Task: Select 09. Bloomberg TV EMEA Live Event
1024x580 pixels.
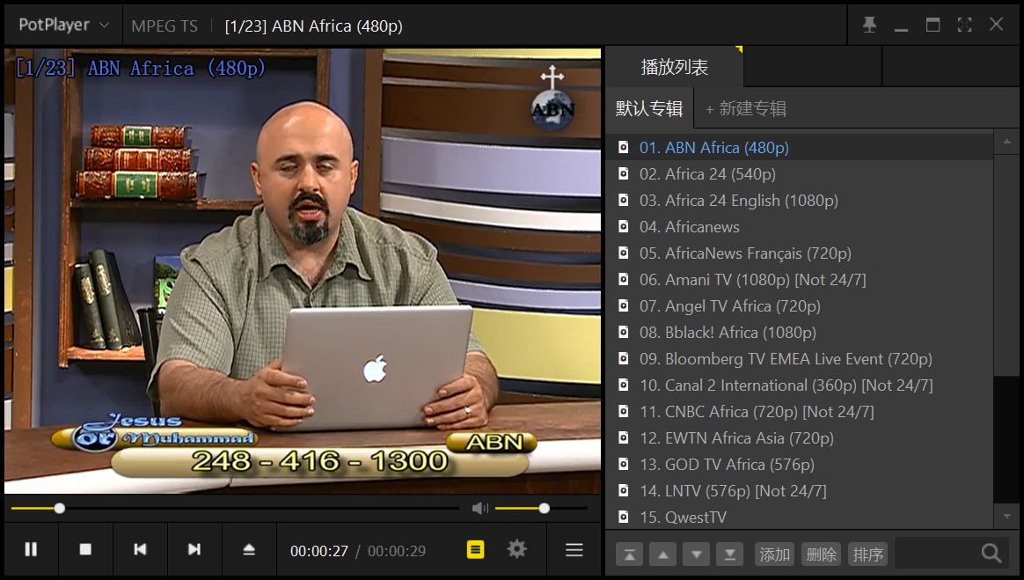Action: pyautogui.click(x=800, y=359)
